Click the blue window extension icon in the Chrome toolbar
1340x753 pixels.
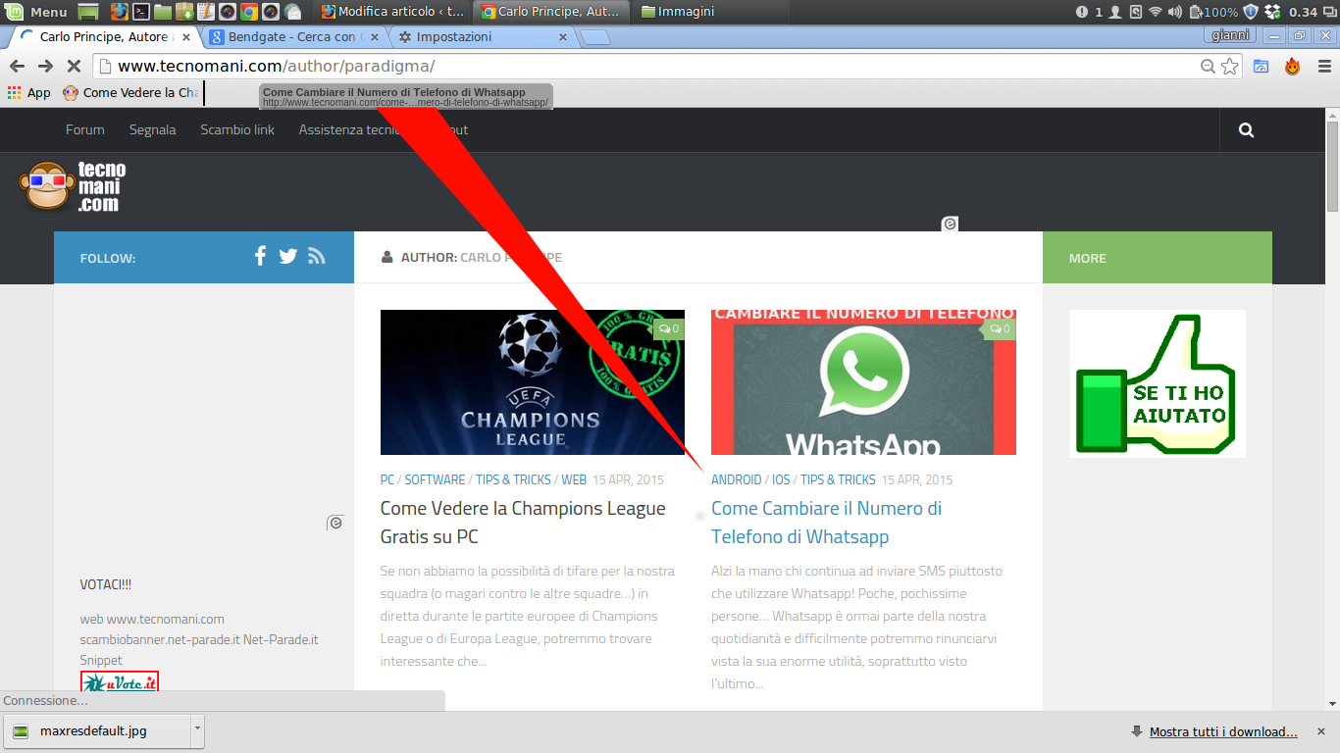pyautogui.click(x=1262, y=66)
